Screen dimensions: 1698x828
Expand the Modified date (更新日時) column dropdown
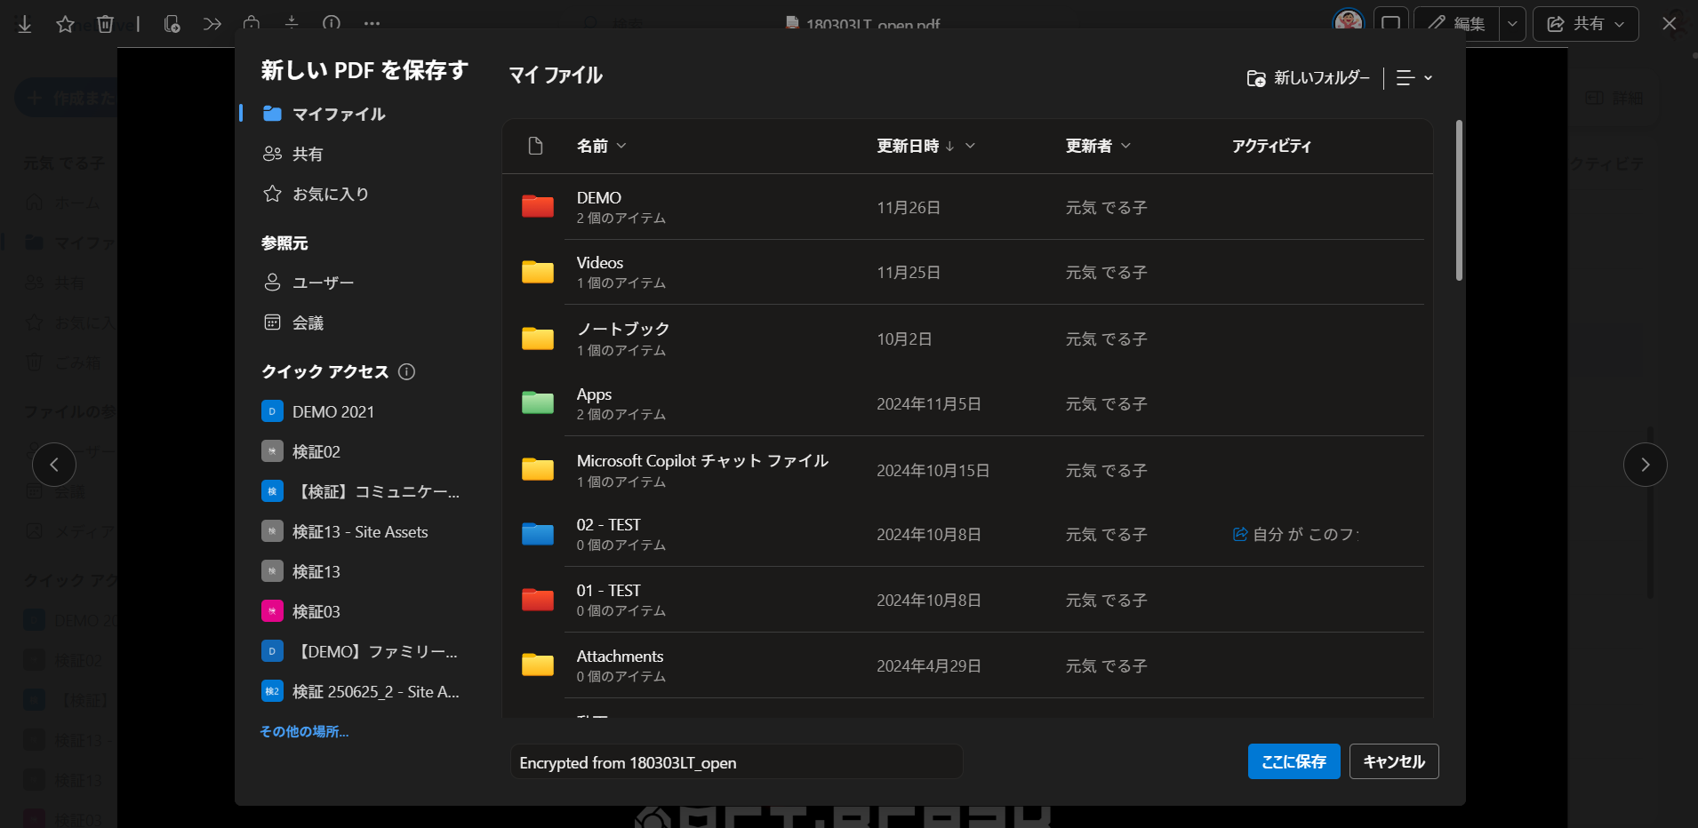pyautogui.click(x=970, y=146)
